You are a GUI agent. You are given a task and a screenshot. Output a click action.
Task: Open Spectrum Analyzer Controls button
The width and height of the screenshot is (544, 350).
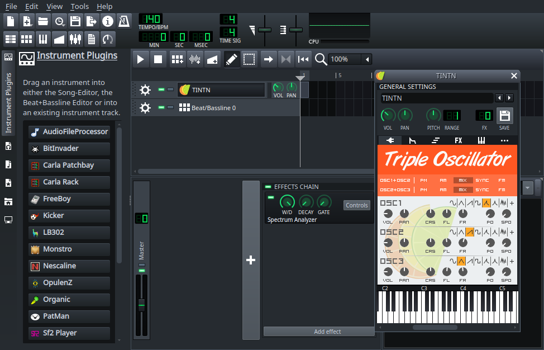(357, 205)
